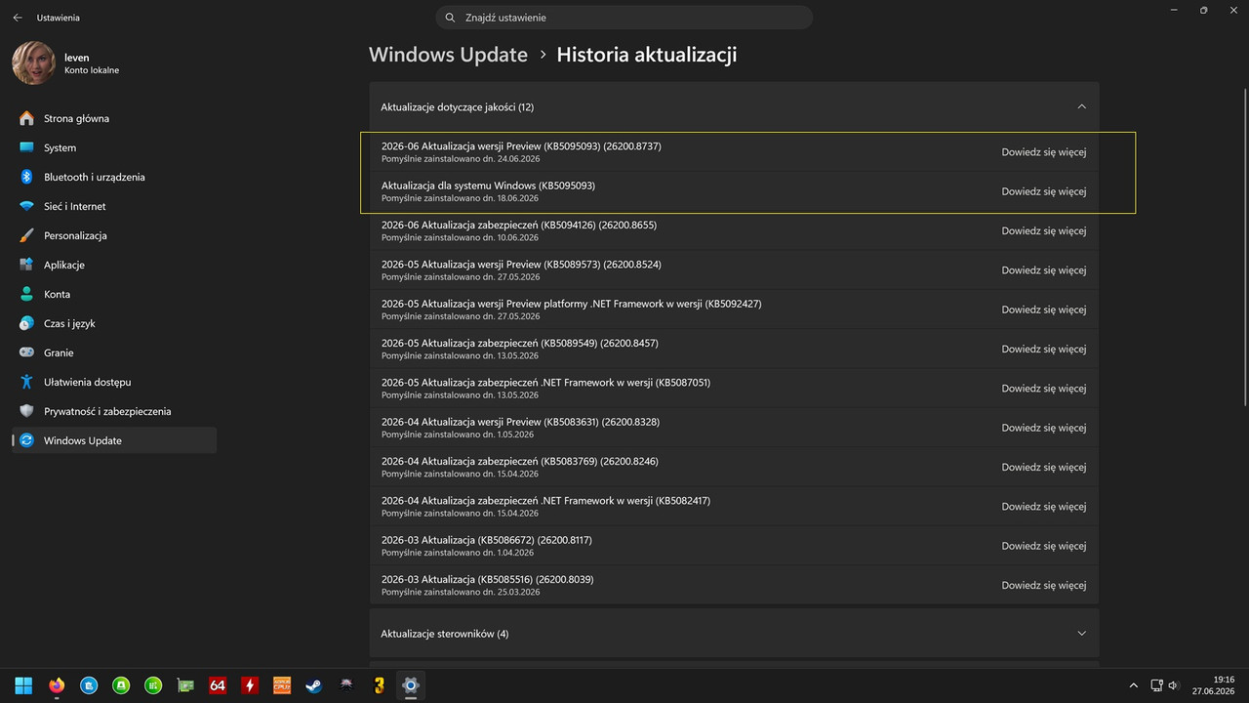The image size is (1249, 703).
Task: Select Konta in the sidebar
Action: (x=114, y=294)
